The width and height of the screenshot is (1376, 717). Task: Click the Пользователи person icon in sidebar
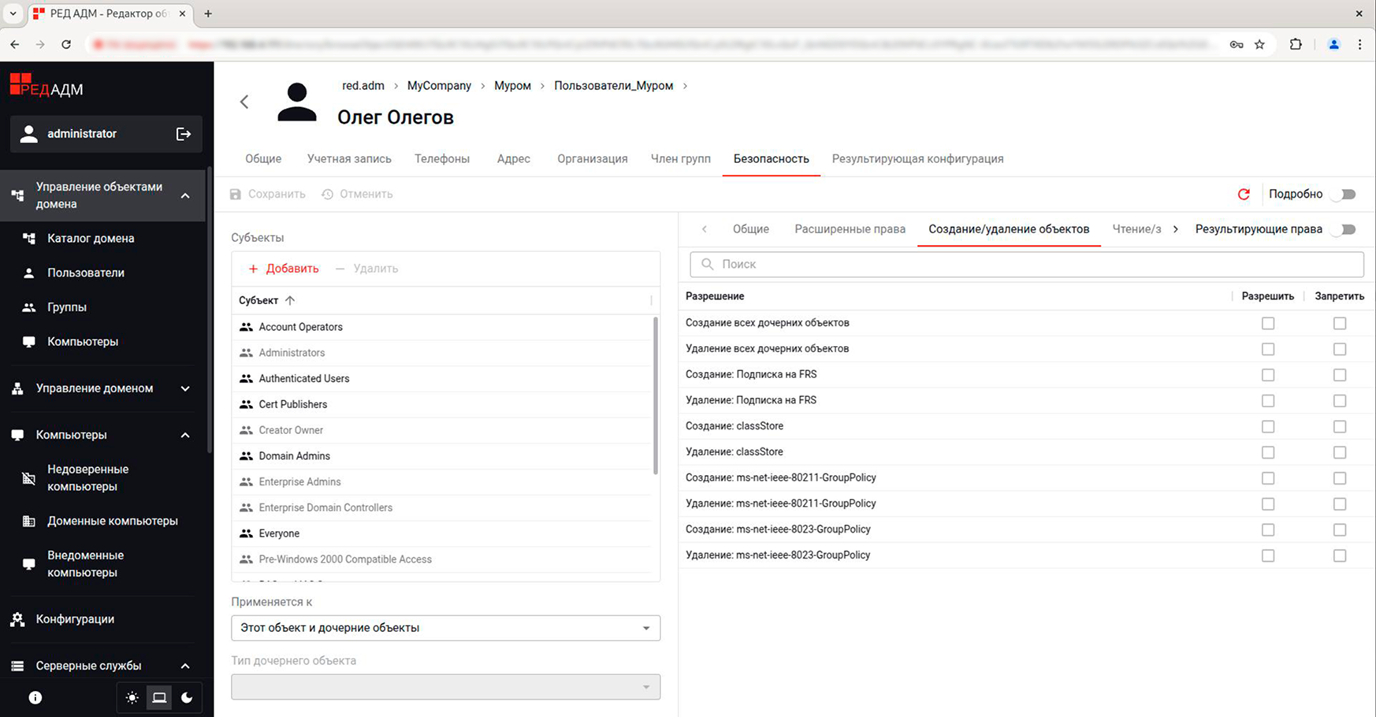pyautogui.click(x=29, y=273)
